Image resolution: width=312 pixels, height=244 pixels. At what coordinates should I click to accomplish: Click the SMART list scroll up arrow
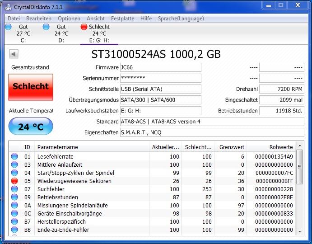pos(300,146)
